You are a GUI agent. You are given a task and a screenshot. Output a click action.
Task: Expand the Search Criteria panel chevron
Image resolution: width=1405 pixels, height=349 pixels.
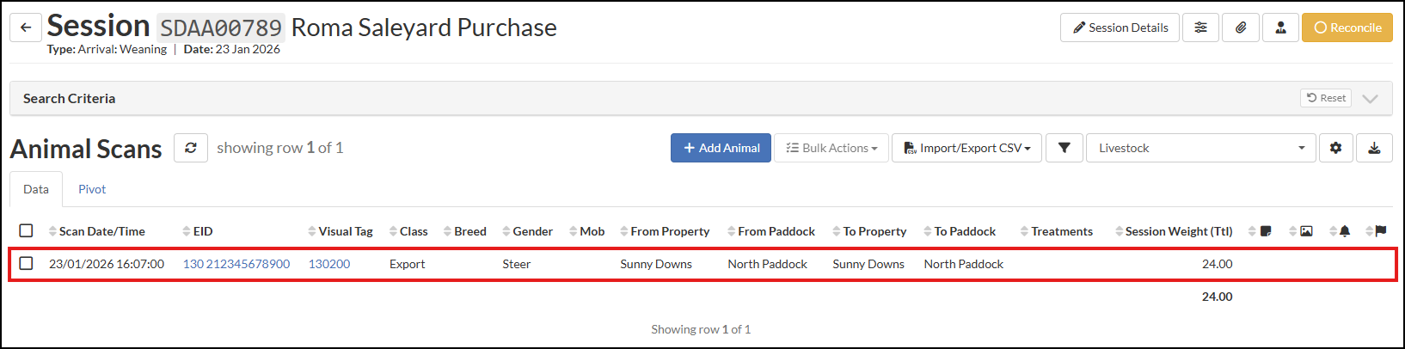click(1371, 98)
